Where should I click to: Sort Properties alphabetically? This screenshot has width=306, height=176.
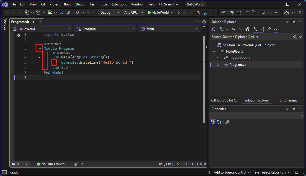(x=219, y=122)
